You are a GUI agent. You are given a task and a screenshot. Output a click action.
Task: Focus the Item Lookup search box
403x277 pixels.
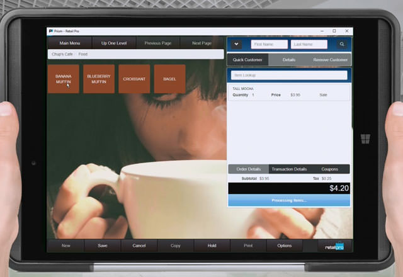(x=288, y=75)
